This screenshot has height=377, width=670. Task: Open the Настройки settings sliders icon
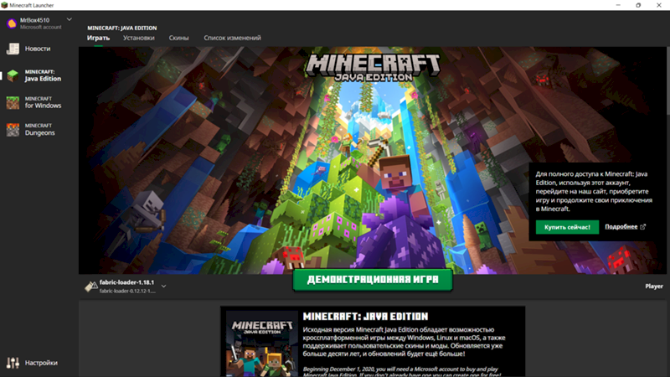[x=13, y=363]
